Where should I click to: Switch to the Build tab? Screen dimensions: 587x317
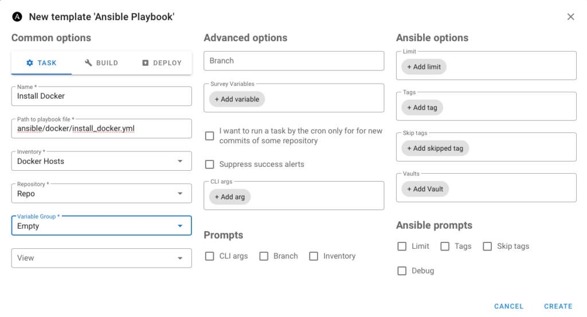[101, 63]
